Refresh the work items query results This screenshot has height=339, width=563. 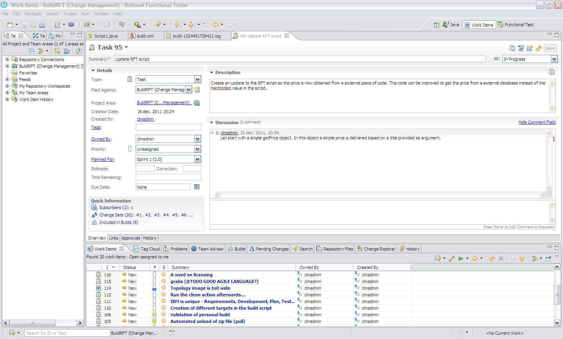point(492,258)
